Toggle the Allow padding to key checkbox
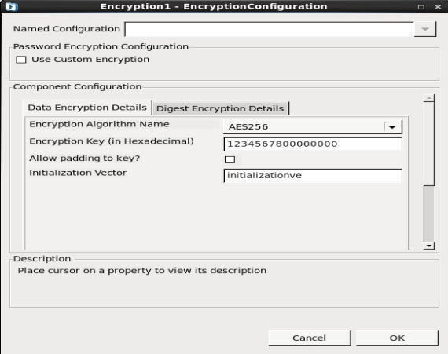The height and width of the screenshot is (354, 448). click(230, 159)
